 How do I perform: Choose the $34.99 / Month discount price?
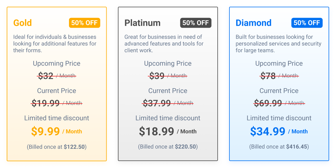(279, 131)
